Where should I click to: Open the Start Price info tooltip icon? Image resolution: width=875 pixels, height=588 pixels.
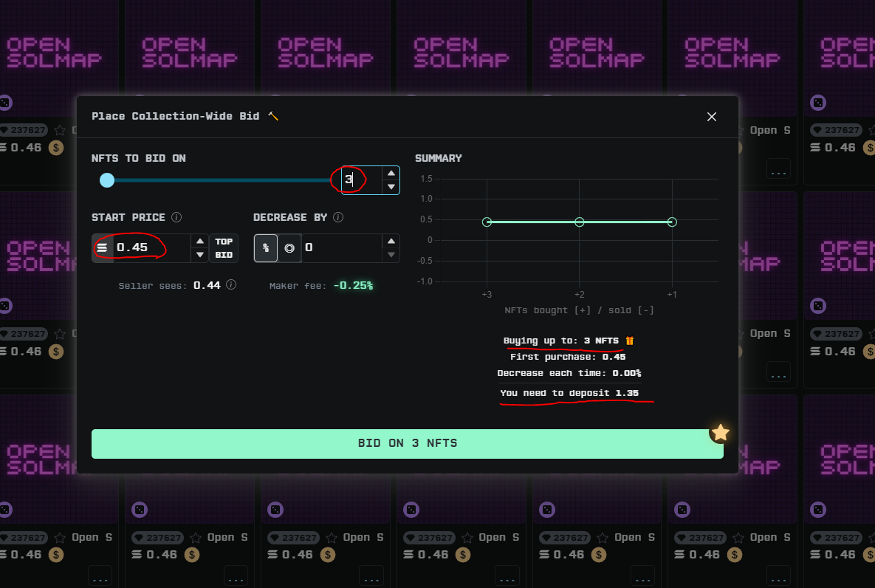point(176,217)
